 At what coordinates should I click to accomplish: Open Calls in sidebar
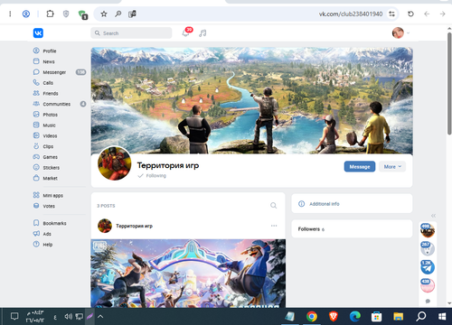[x=48, y=83]
